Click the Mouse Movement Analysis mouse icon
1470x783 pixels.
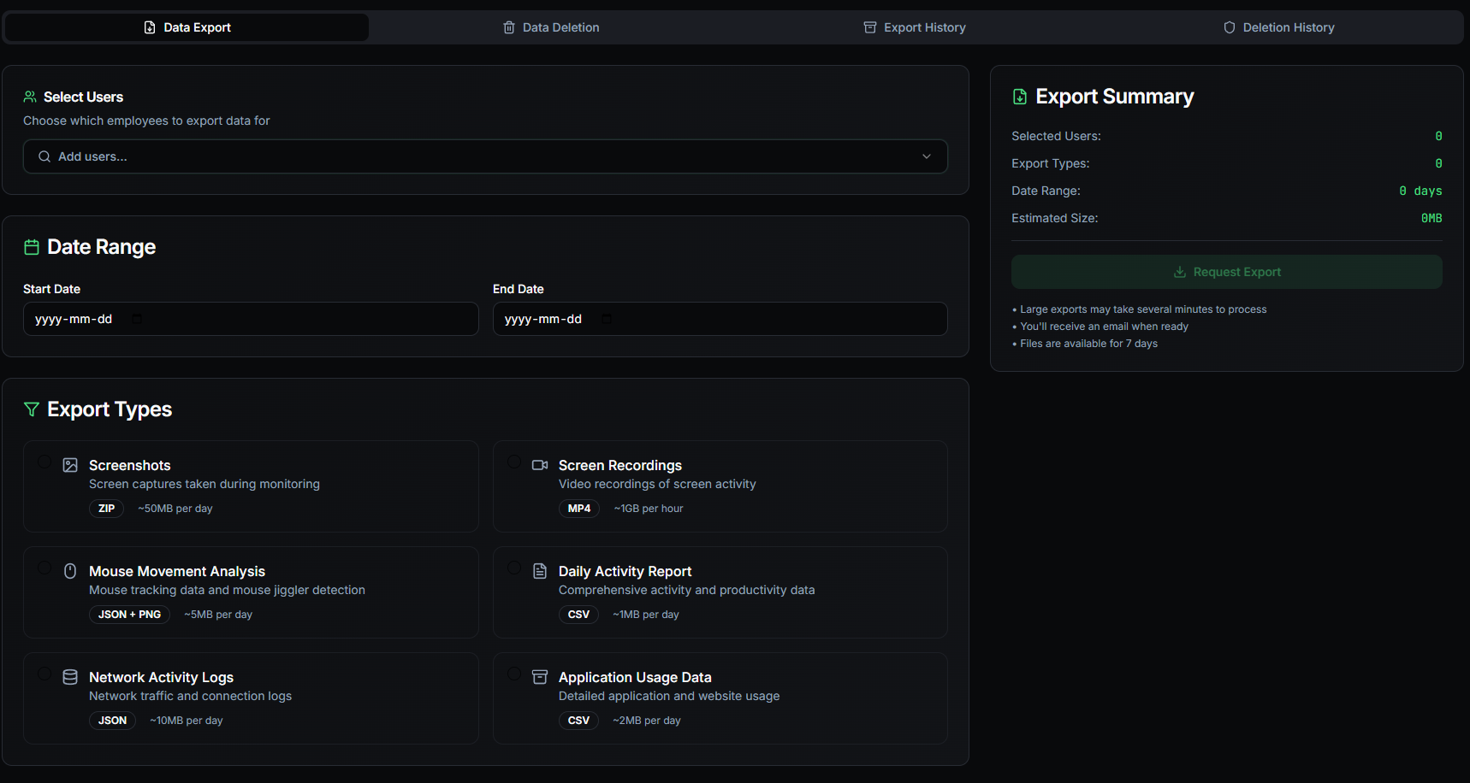click(x=70, y=571)
